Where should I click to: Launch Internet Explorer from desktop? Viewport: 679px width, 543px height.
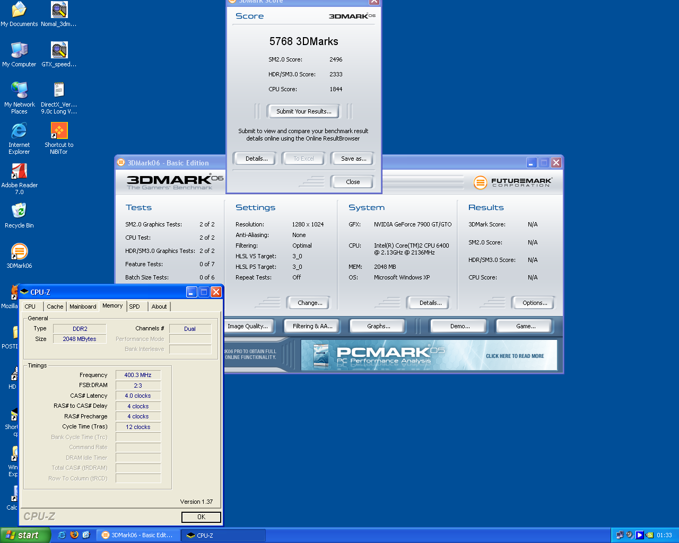coord(19,138)
